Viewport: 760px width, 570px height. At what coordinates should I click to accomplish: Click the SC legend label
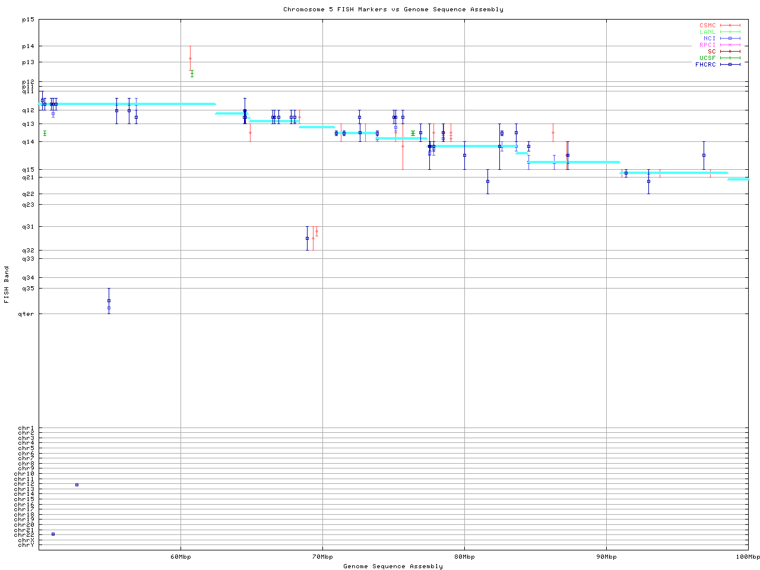[711, 52]
